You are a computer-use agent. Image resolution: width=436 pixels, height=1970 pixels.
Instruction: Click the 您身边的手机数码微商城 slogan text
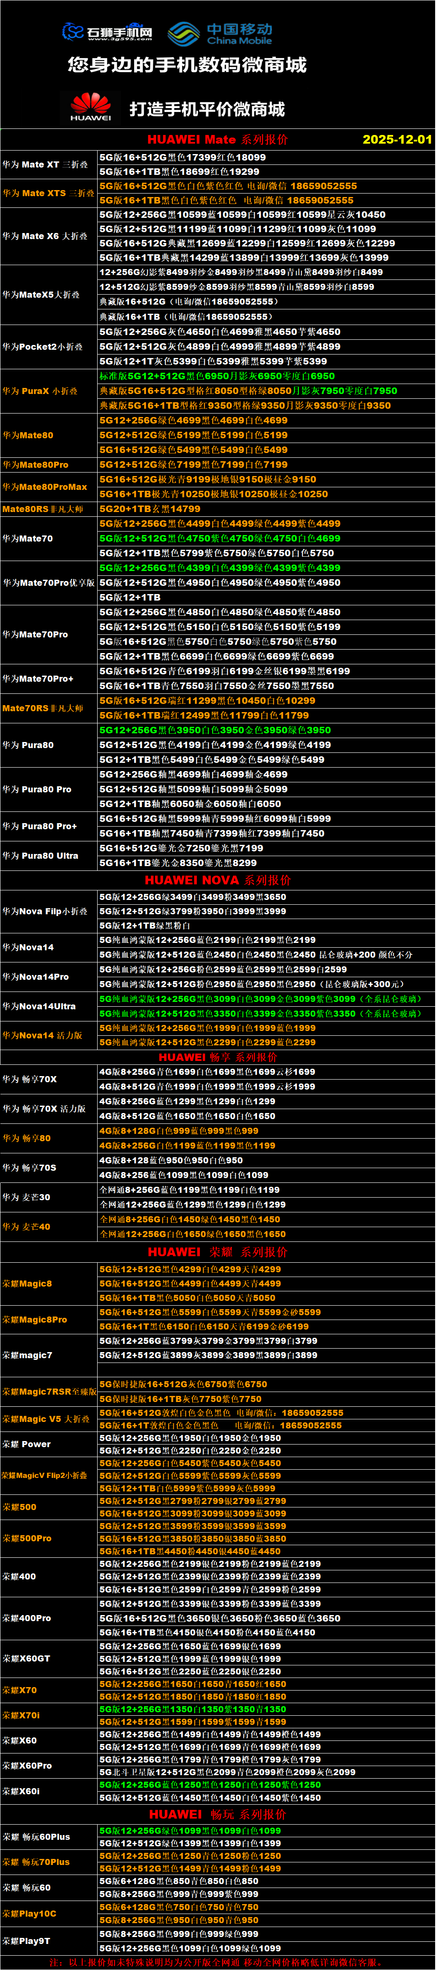(x=187, y=65)
